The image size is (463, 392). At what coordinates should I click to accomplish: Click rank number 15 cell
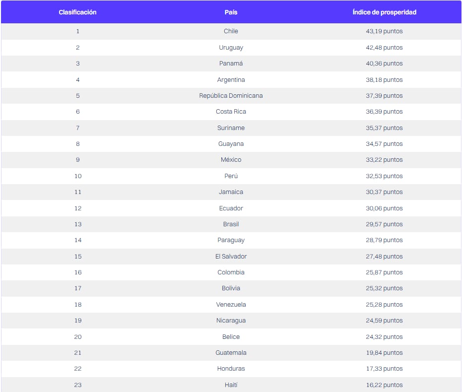(x=77, y=257)
